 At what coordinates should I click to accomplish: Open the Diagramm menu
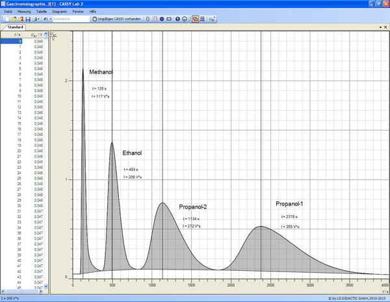(x=60, y=12)
